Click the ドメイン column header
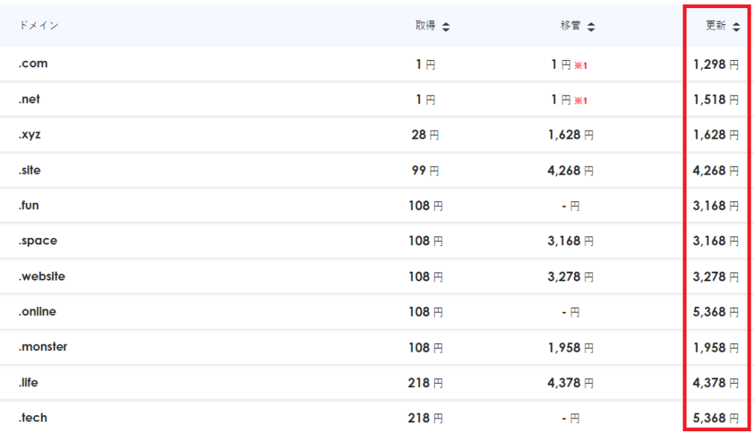 coord(39,26)
